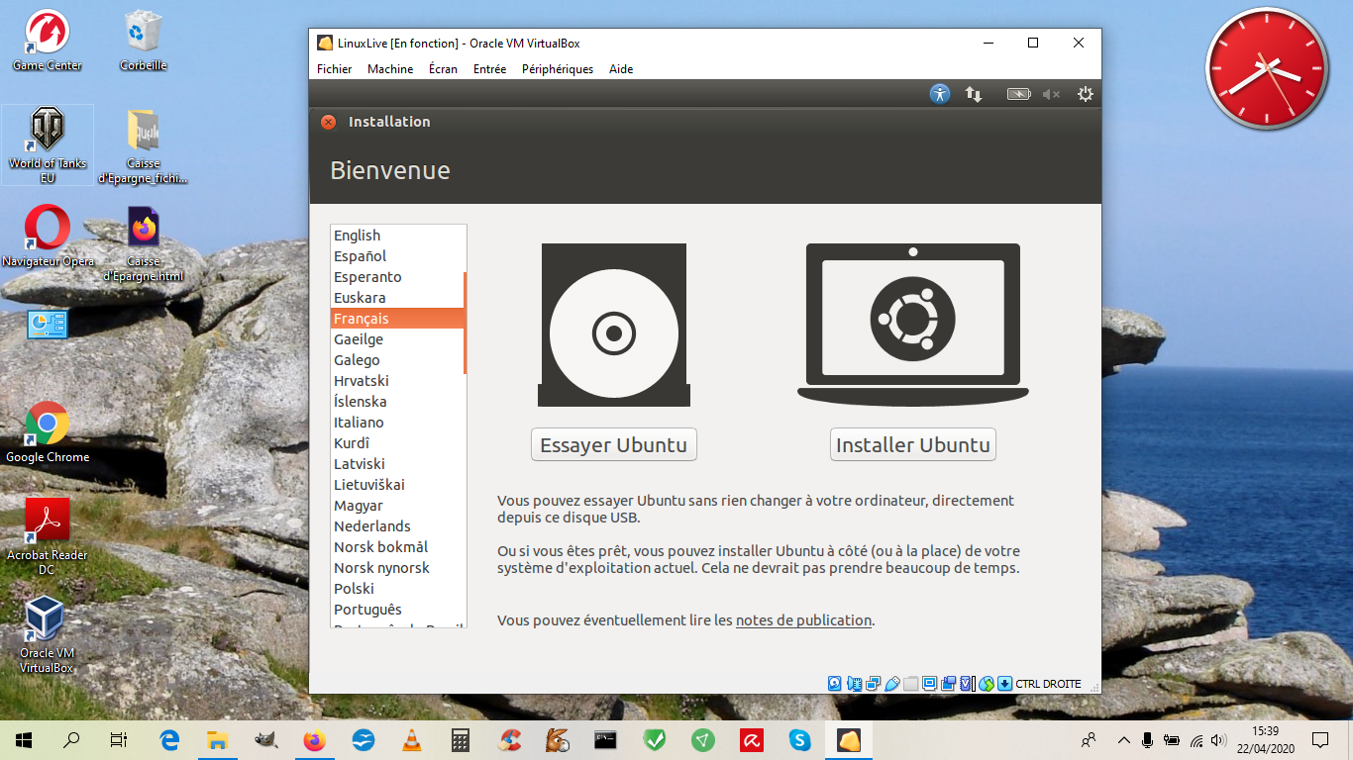This screenshot has height=760, width=1353.
Task: Select Português in the language list
Action: click(397, 610)
